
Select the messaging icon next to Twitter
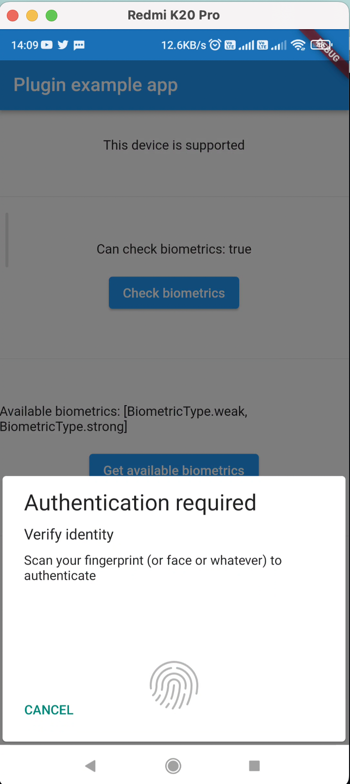(79, 45)
